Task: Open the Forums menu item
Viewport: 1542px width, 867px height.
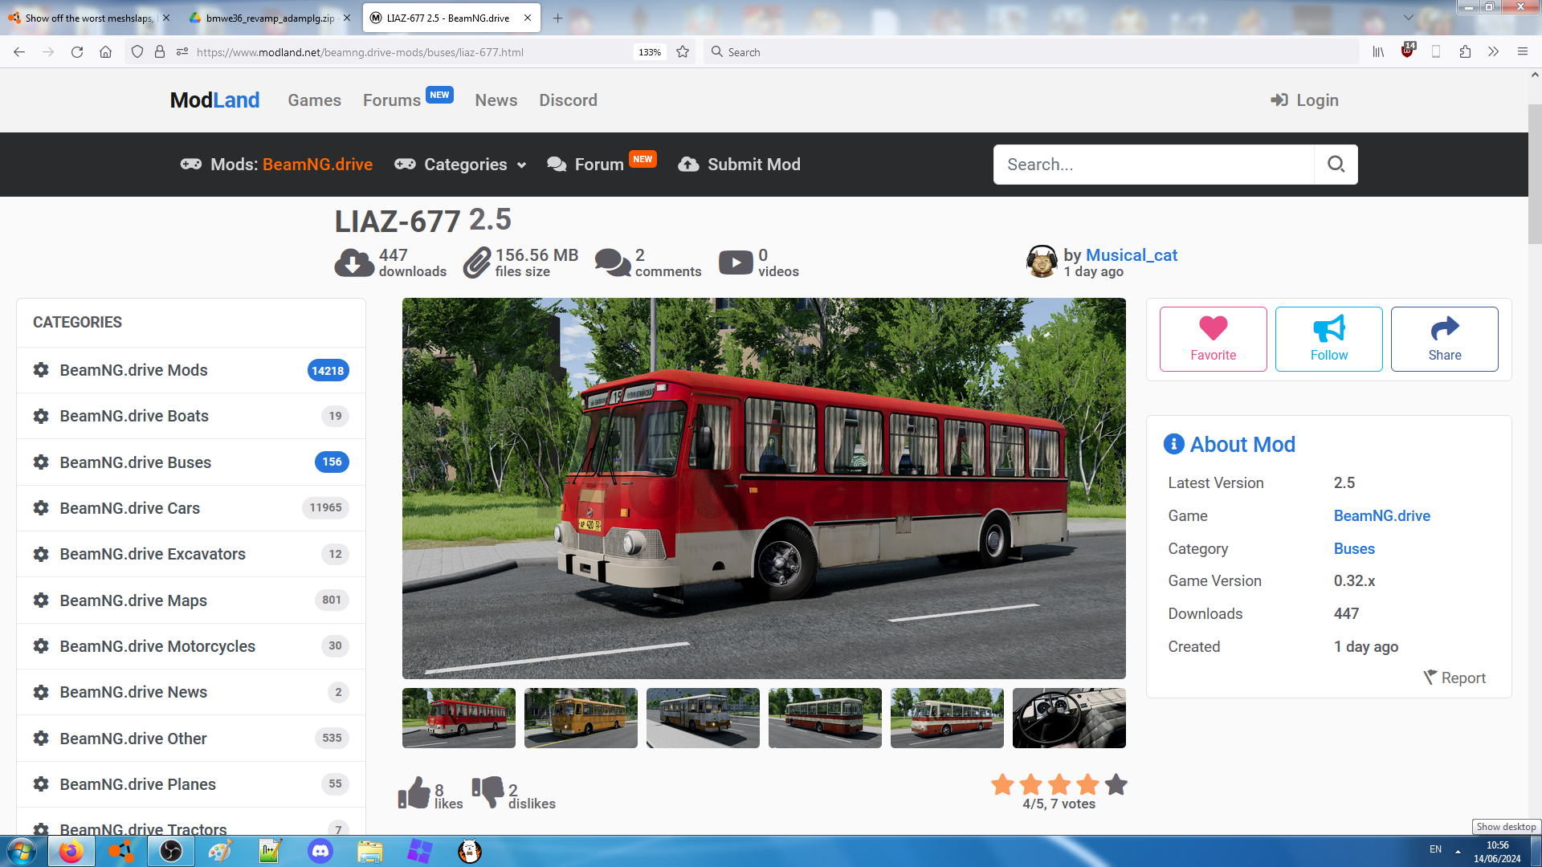Action: [392, 100]
